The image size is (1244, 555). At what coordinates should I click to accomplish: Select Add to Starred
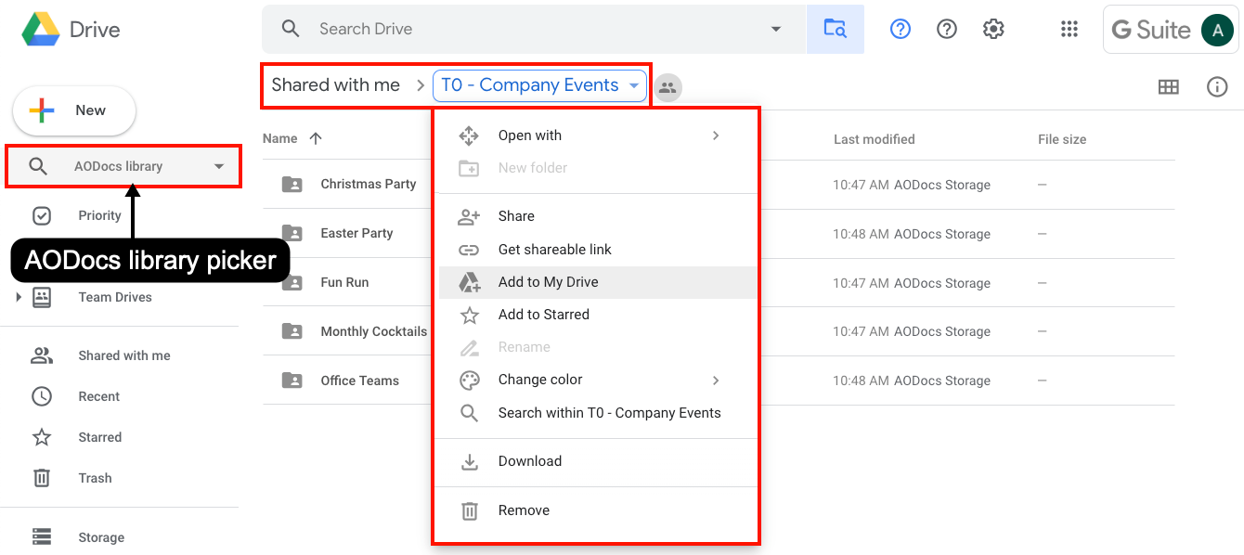(598, 315)
